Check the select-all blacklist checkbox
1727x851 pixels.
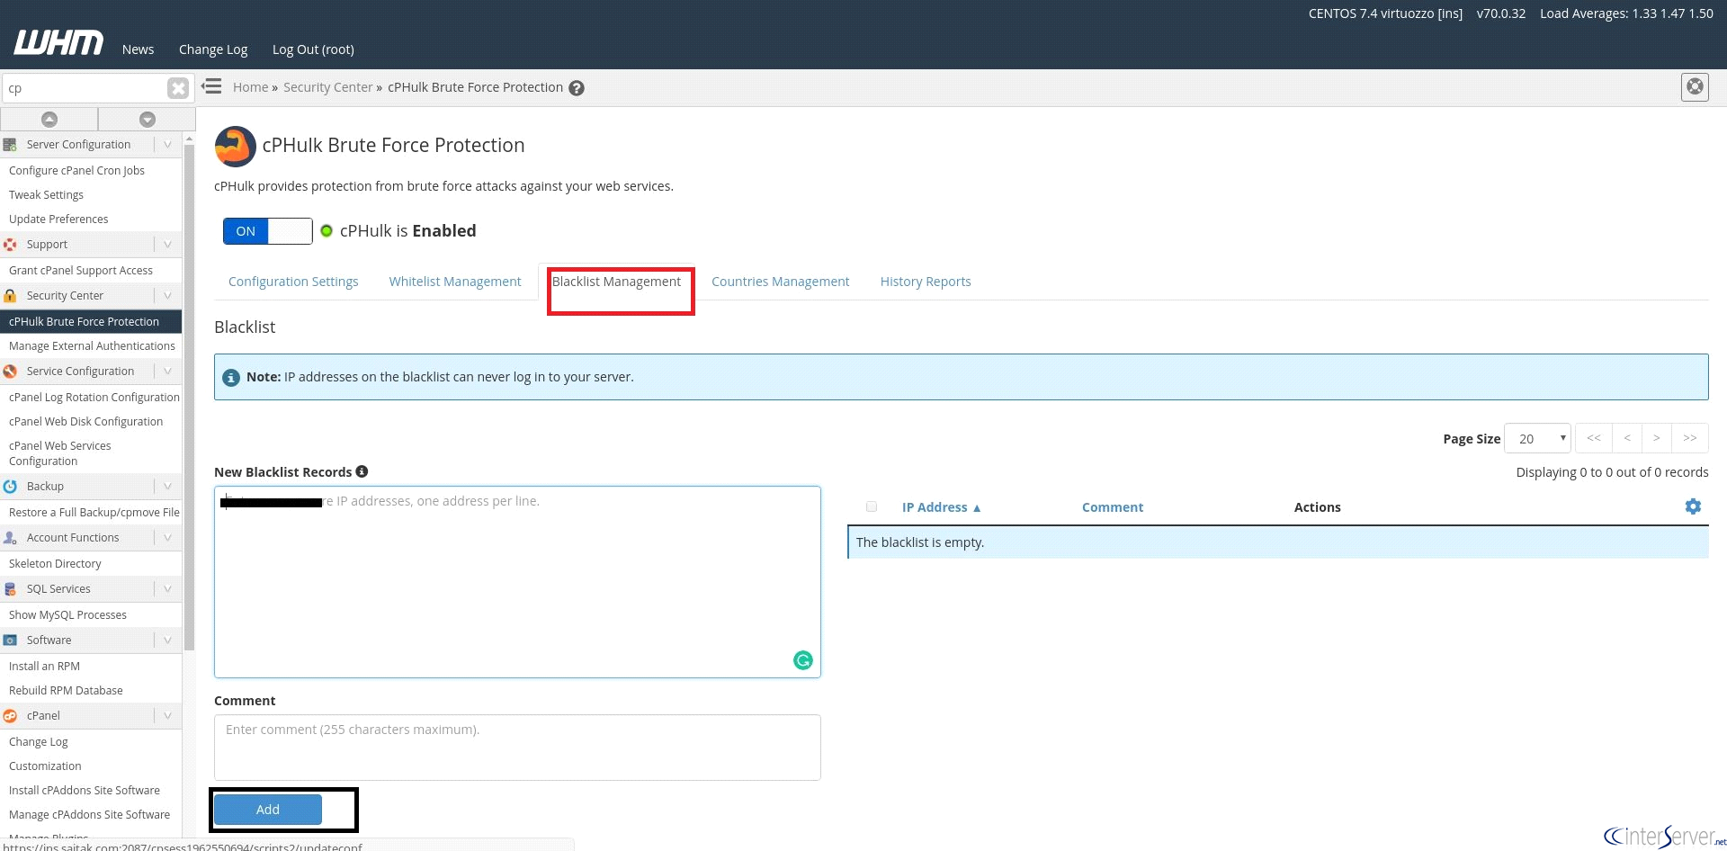click(x=871, y=506)
